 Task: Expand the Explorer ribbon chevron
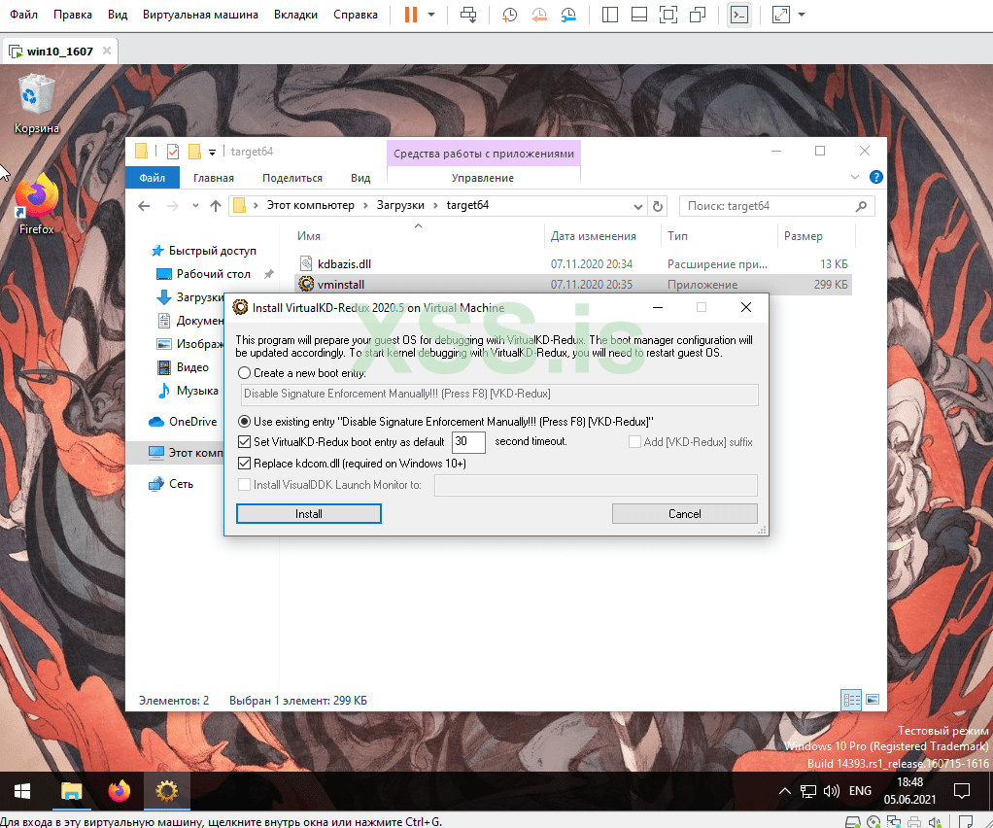[854, 178]
